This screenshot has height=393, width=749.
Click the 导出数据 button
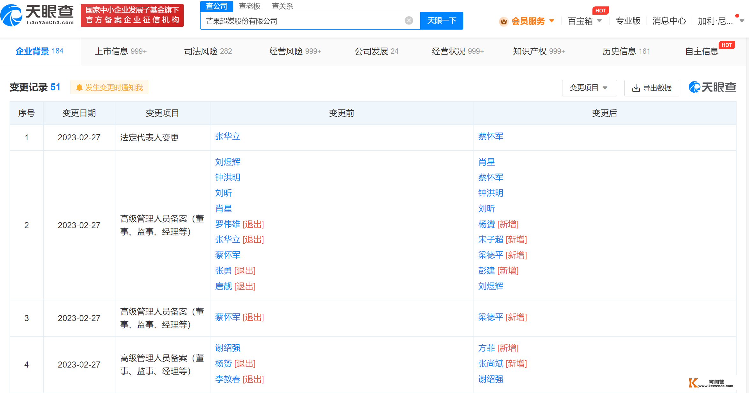click(651, 88)
